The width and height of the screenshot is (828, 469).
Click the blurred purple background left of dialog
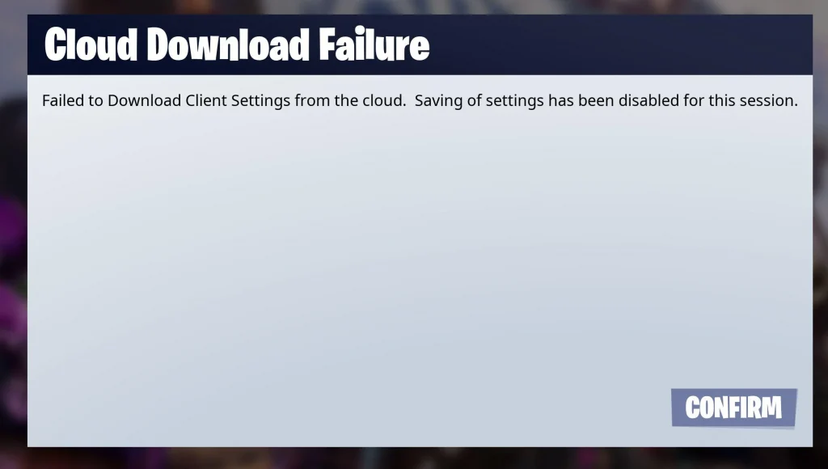click(13, 238)
